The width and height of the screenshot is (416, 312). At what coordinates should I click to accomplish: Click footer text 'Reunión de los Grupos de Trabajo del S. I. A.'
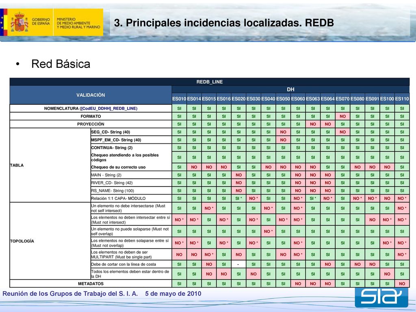70,294
